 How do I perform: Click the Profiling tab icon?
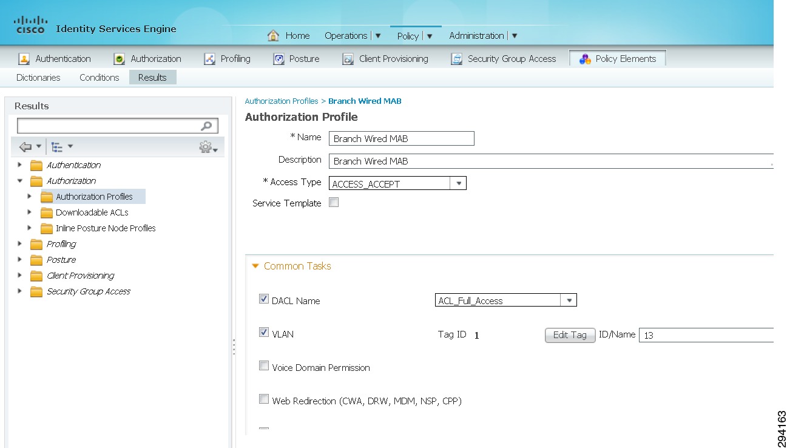(209, 59)
